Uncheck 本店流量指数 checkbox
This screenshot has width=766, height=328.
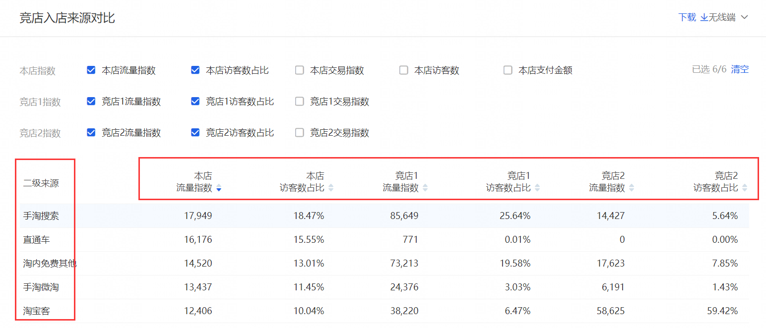coord(91,70)
